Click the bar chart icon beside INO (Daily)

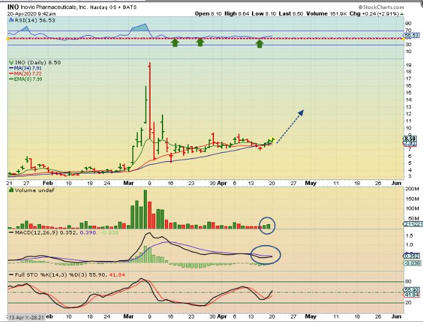coord(11,62)
